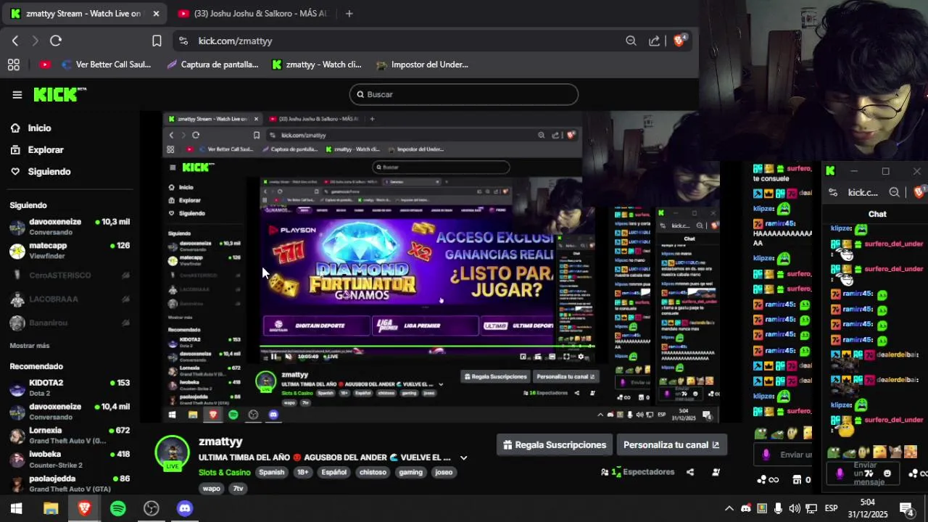Go forward in browser history
The width and height of the screenshot is (928, 522).
pyautogui.click(x=35, y=41)
